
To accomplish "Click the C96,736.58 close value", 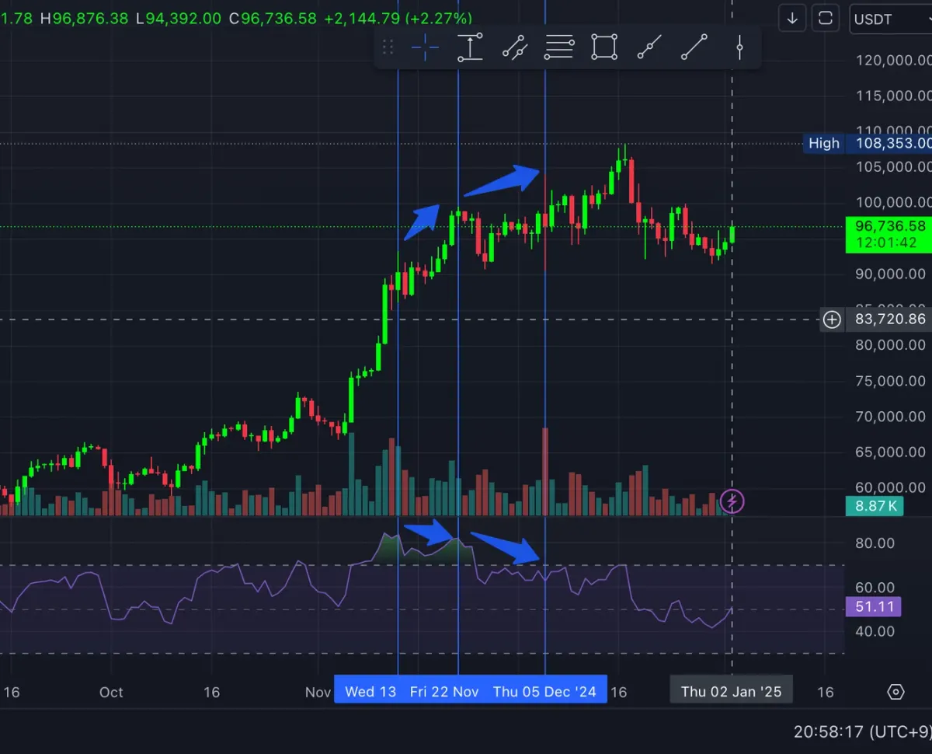I will pyautogui.click(x=273, y=18).
